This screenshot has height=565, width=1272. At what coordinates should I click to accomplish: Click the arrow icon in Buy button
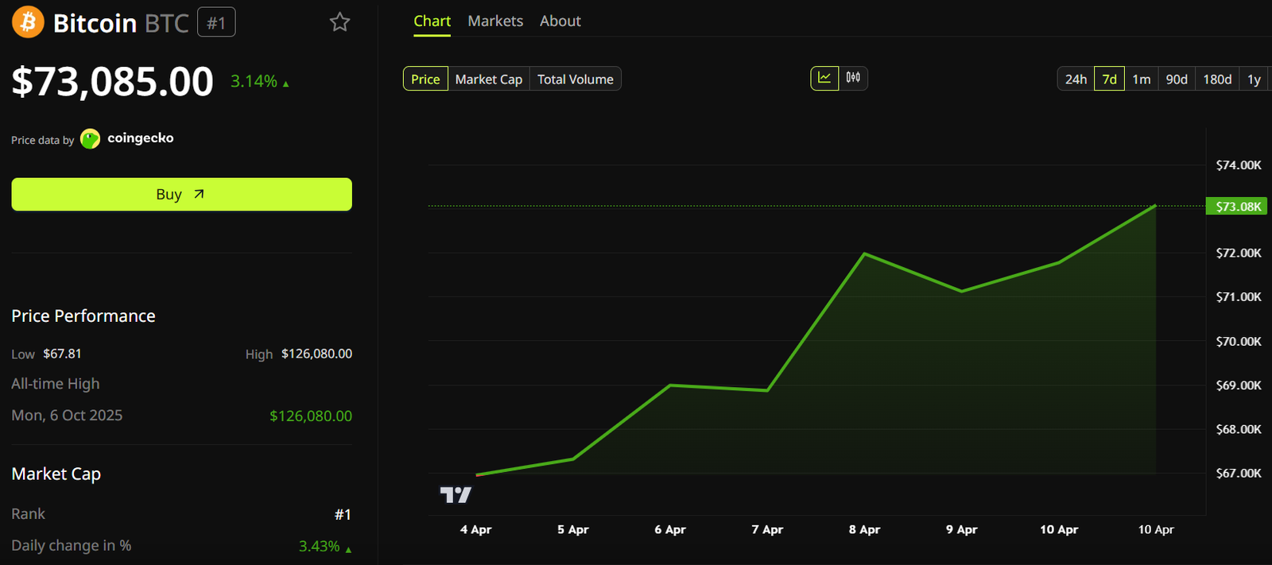click(199, 194)
